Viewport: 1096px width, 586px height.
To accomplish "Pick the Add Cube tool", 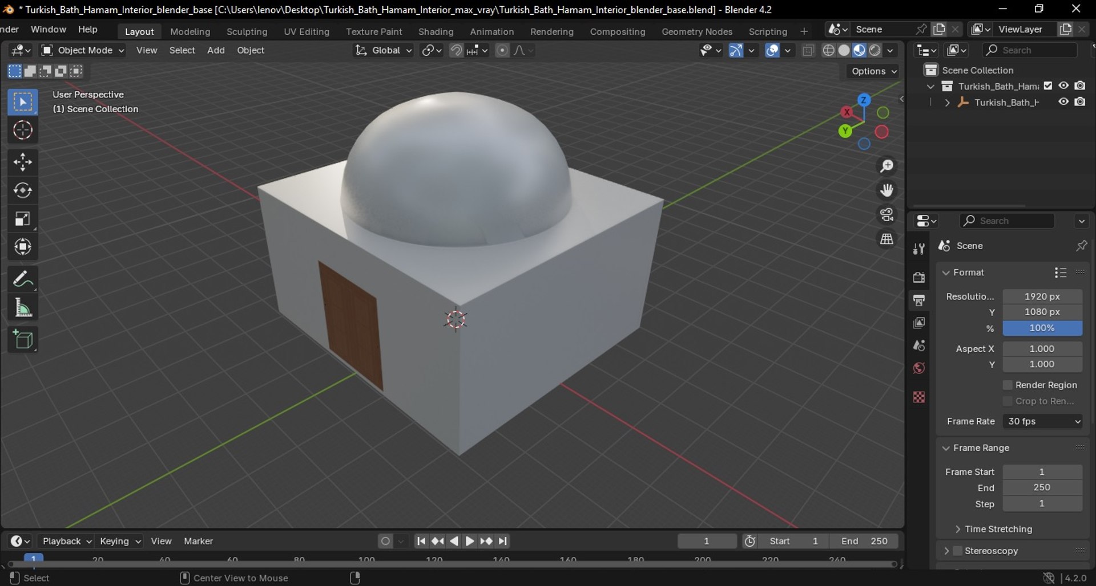I will click(23, 340).
